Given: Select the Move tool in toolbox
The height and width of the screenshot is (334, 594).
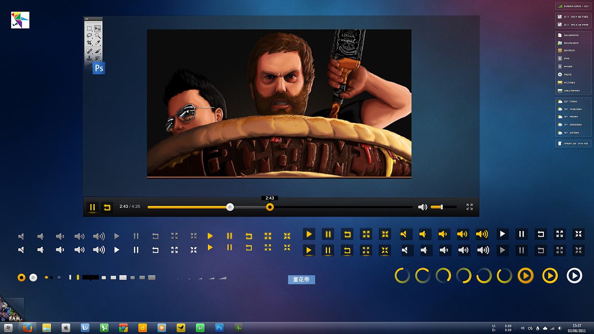Looking at the screenshot, I should pyautogui.click(x=97, y=28).
